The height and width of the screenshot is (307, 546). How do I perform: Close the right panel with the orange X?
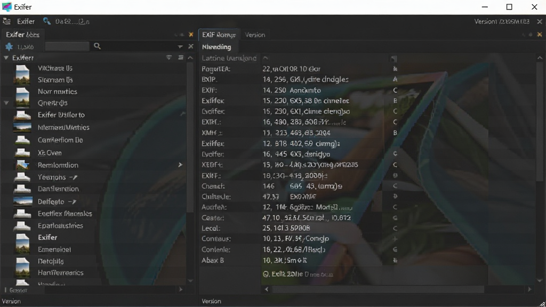pos(540,35)
